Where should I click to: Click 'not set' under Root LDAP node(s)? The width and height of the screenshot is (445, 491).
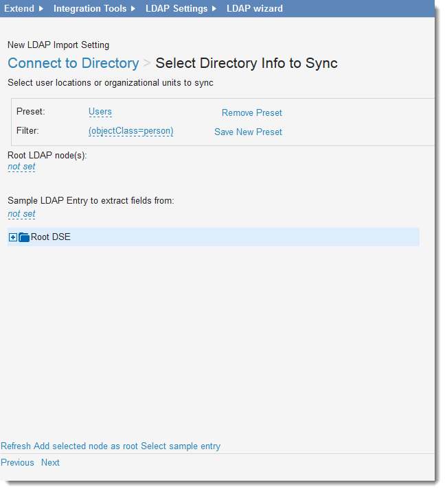(21, 167)
